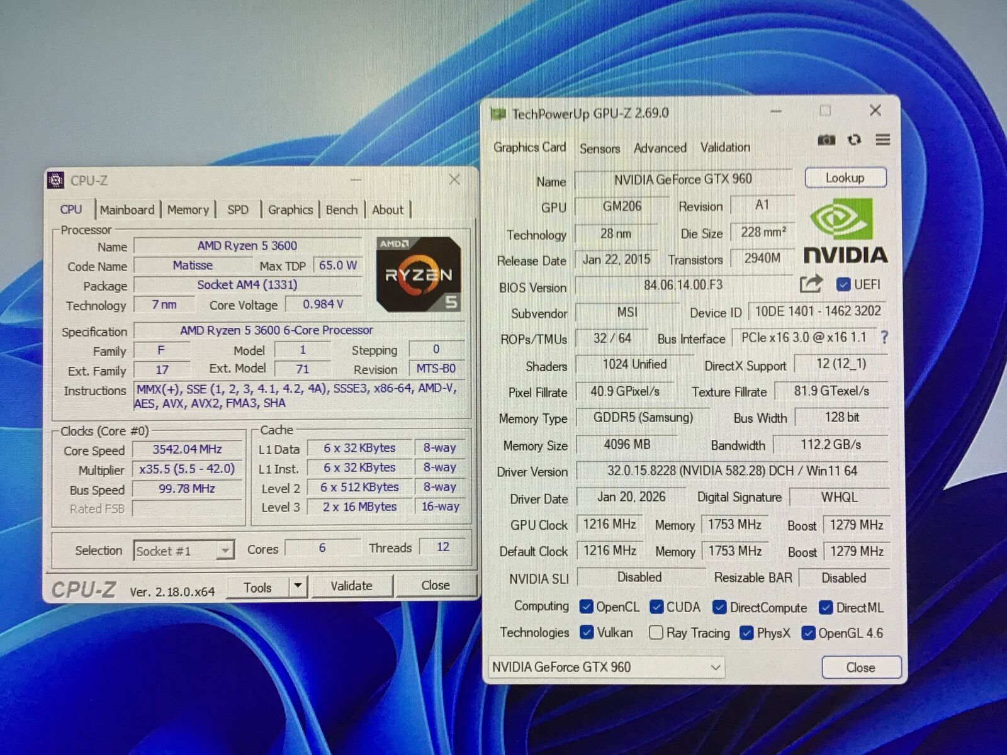Switch to the Memory tab in CPU-Z

pyautogui.click(x=188, y=210)
